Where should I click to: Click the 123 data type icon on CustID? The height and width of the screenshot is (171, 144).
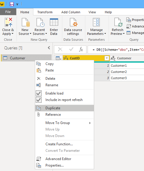point(66,58)
